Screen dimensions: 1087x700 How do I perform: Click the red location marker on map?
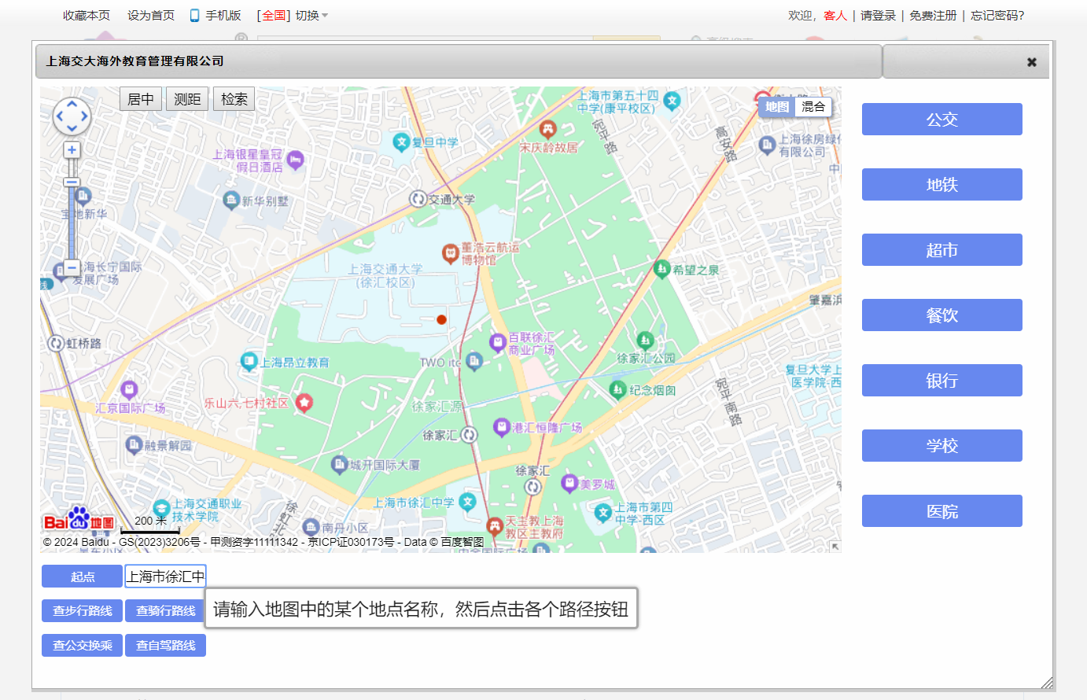[x=441, y=319]
